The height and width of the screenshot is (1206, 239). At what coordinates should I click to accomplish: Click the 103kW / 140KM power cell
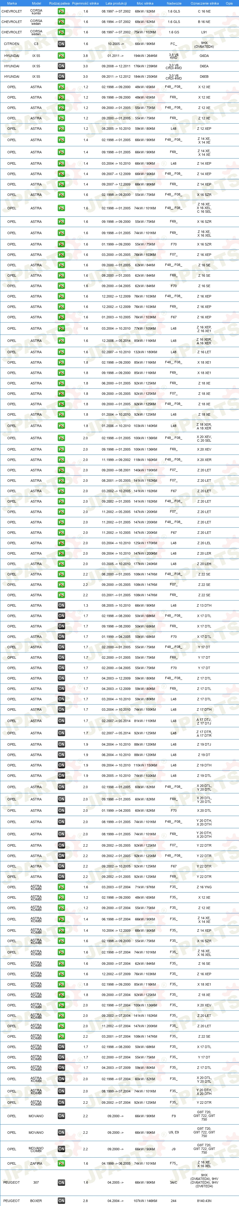pyautogui.click(x=145, y=426)
